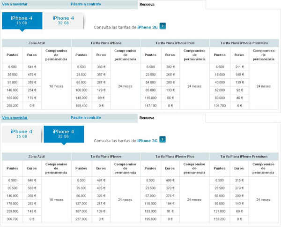Click 258.200 points cell in upper table
This screenshot has height=227, width=281.
coord(13,106)
